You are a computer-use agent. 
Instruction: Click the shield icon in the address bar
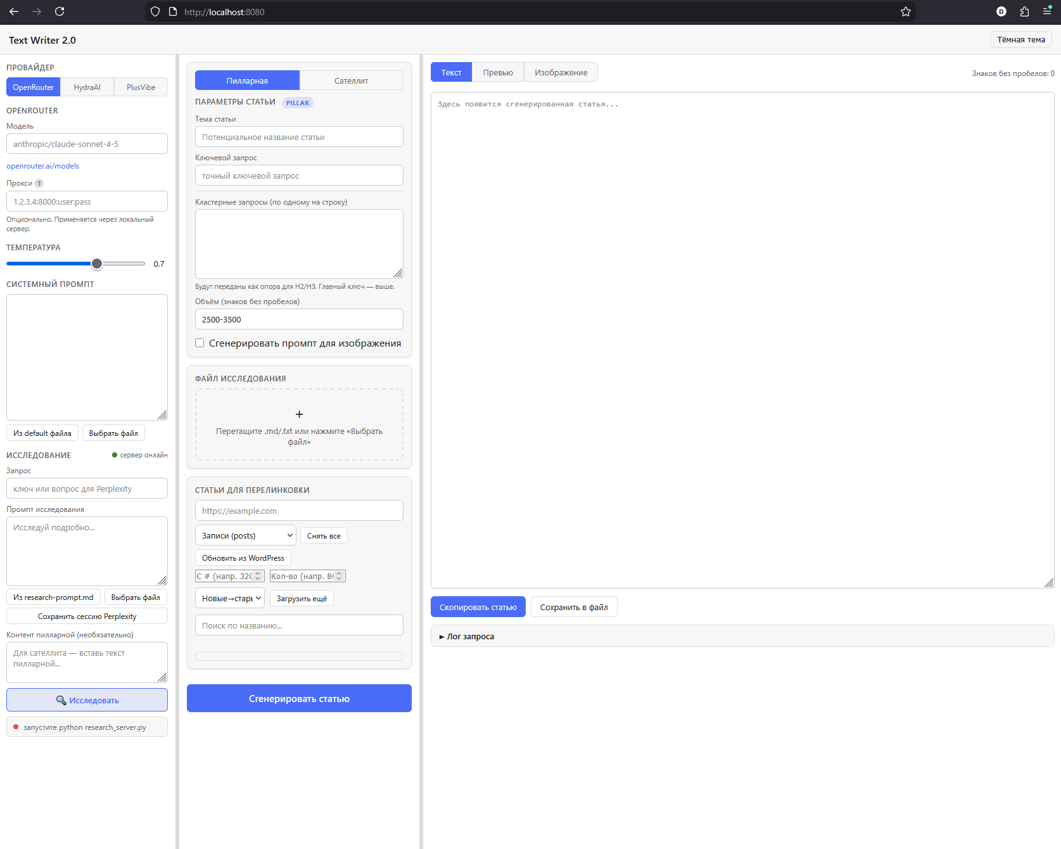(155, 11)
